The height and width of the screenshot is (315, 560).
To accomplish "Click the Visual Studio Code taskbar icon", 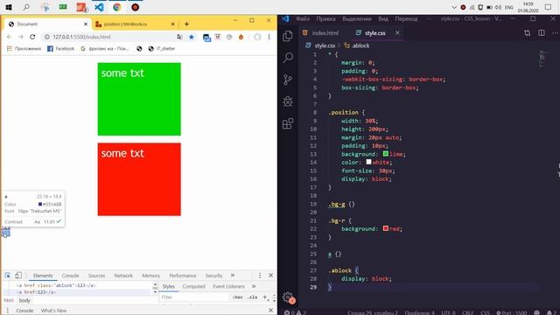I will [x=99, y=7].
